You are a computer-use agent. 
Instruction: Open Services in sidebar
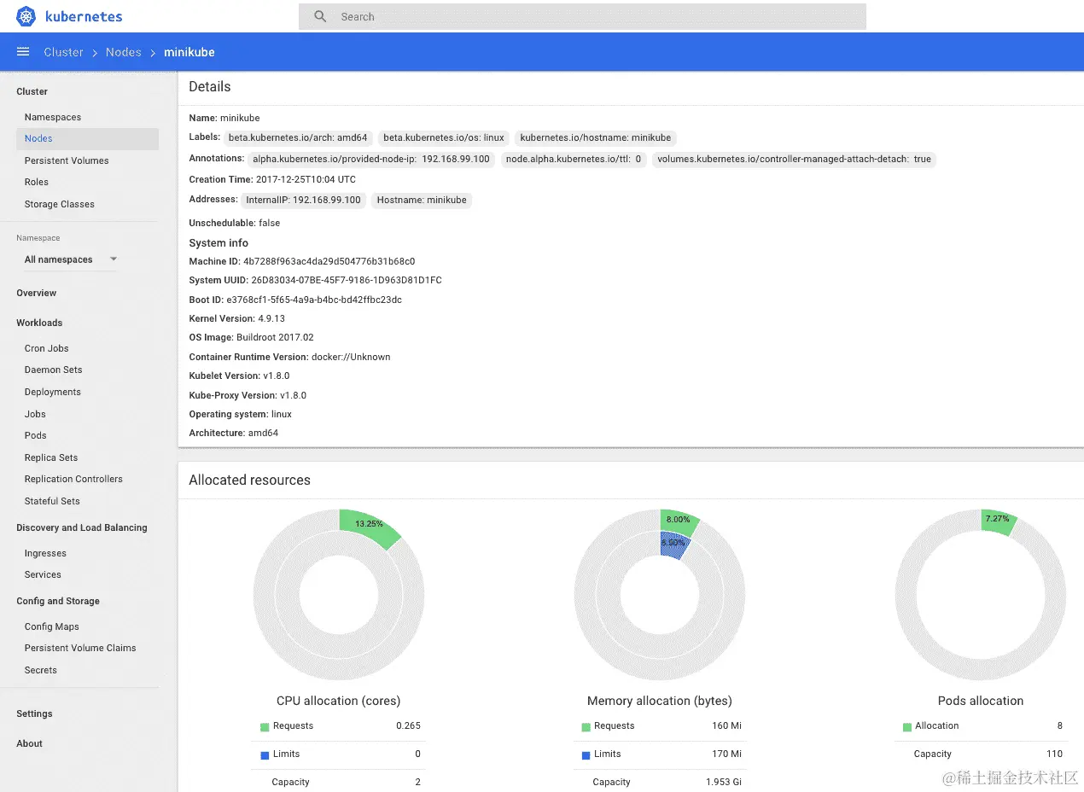pos(43,574)
